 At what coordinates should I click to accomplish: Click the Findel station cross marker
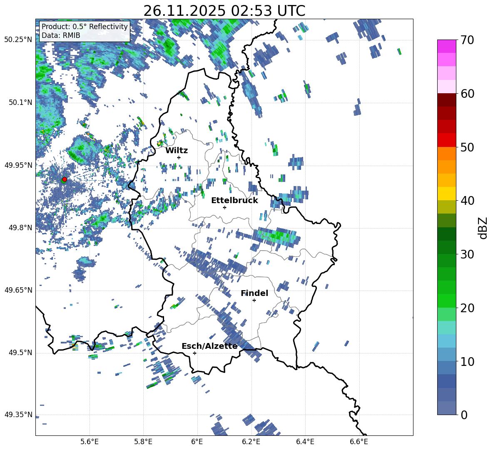(254, 300)
